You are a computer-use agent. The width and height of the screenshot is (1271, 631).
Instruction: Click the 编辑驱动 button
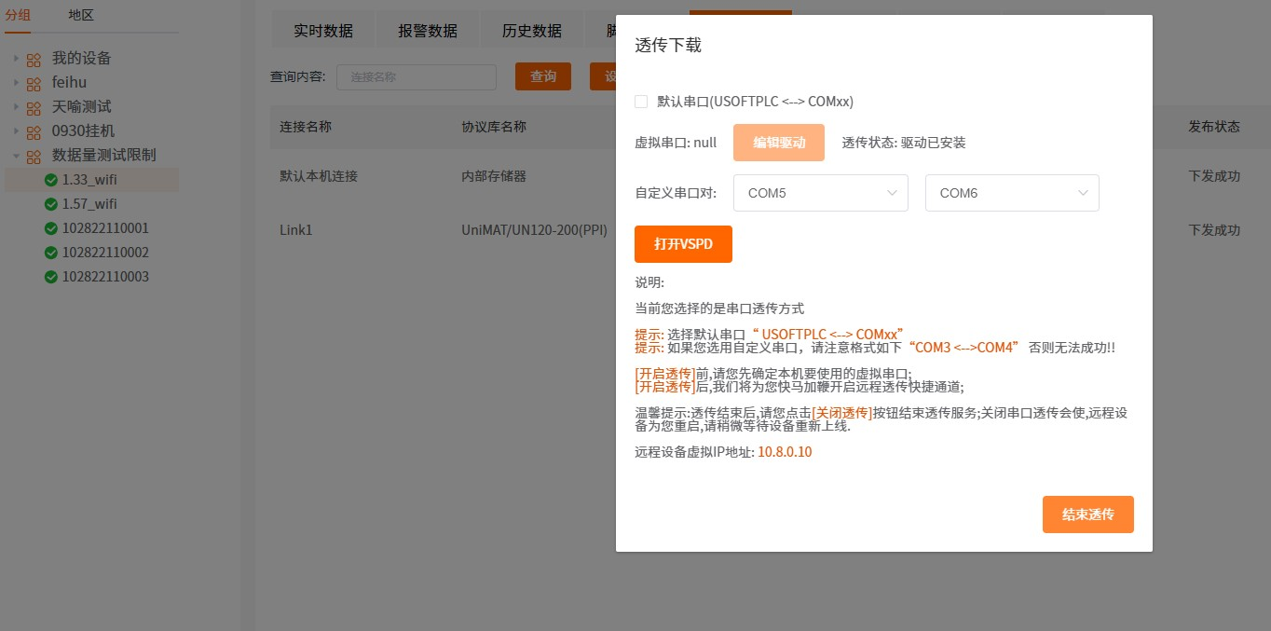(x=779, y=143)
